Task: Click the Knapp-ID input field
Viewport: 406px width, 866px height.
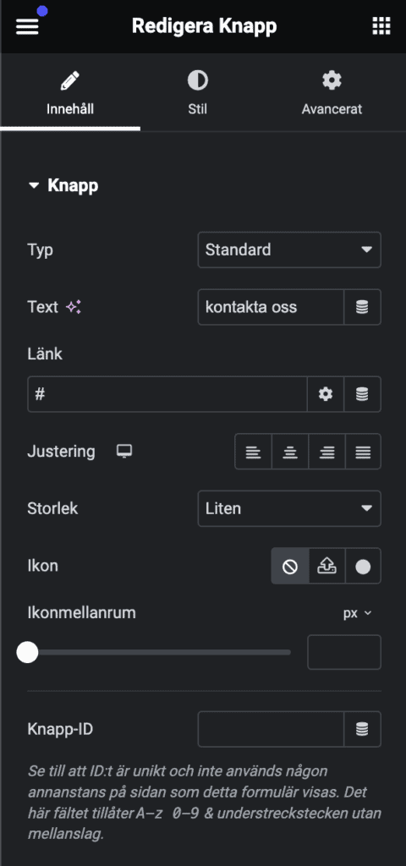Action: (x=271, y=729)
